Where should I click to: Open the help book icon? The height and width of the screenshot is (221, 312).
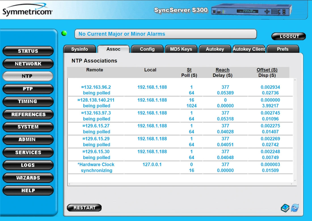click(x=285, y=208)
